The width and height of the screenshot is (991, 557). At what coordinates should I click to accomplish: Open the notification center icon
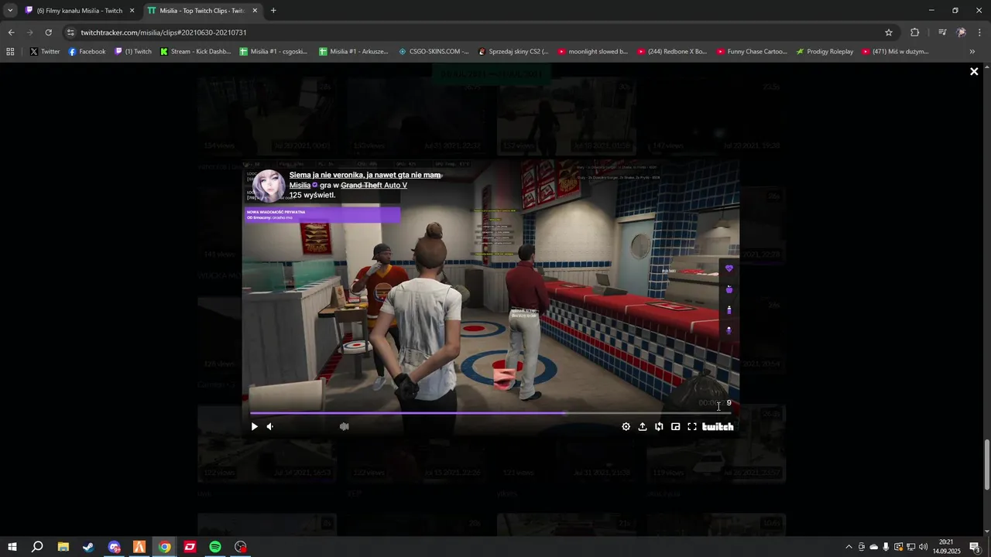point(975,547)
